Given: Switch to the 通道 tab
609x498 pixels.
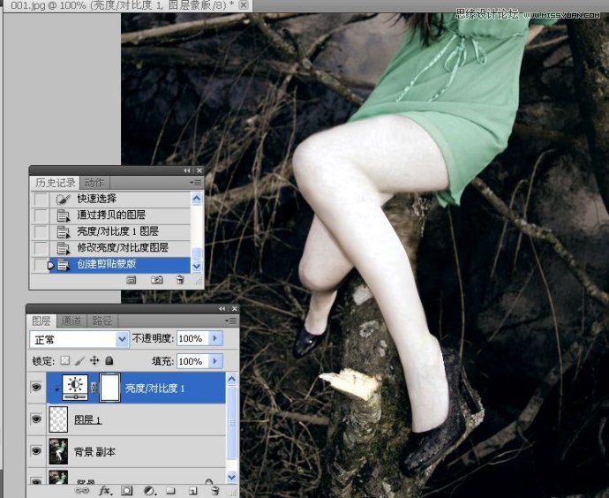Looking at the screenshot, I should [71, 321].
